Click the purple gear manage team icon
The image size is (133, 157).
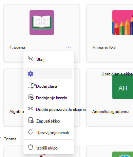coord(31,74)
